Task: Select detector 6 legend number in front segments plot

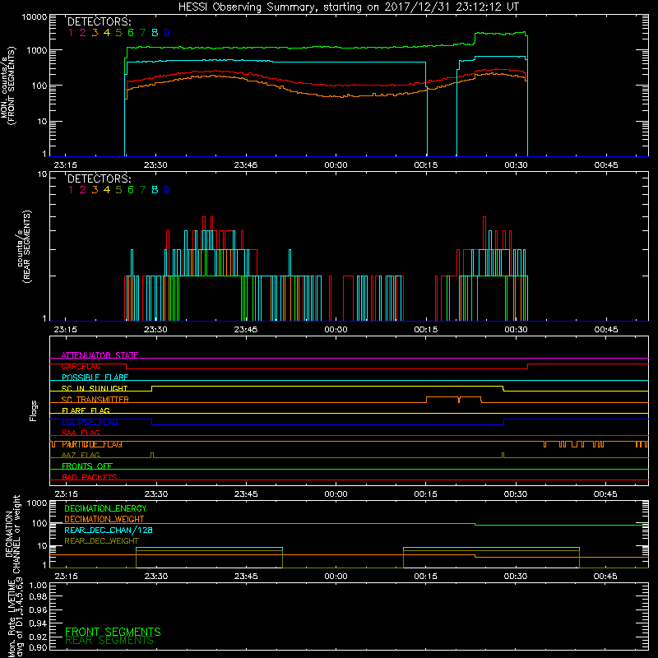Action: coord(131,32)
